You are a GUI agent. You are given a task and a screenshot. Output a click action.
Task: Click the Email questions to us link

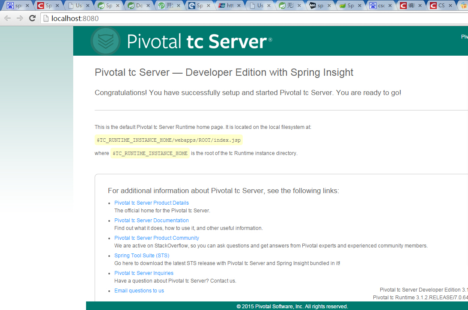[x=139, y=291]
